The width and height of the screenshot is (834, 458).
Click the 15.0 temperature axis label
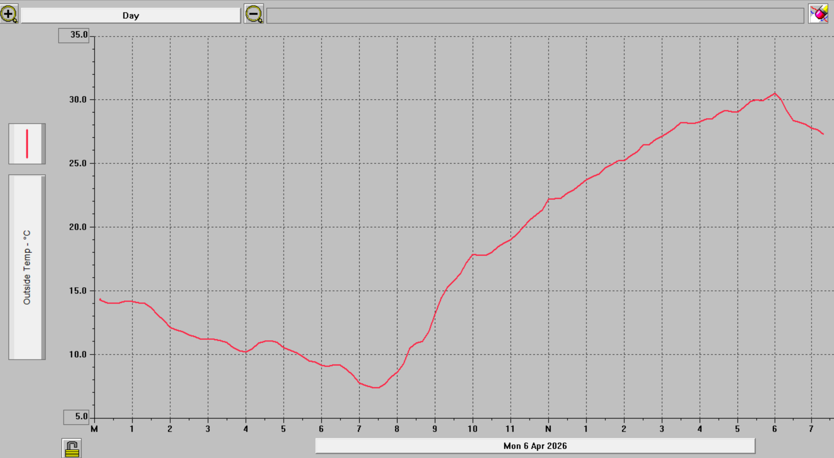pos(78,291)
